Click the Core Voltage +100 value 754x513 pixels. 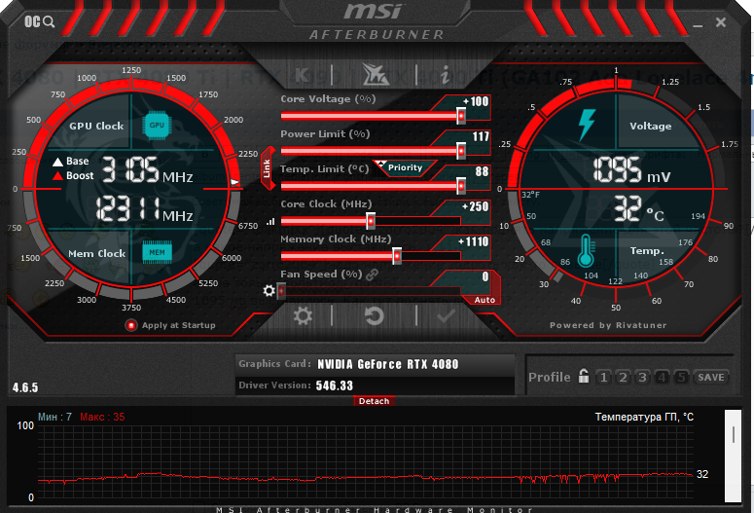(x=476, y=101)
